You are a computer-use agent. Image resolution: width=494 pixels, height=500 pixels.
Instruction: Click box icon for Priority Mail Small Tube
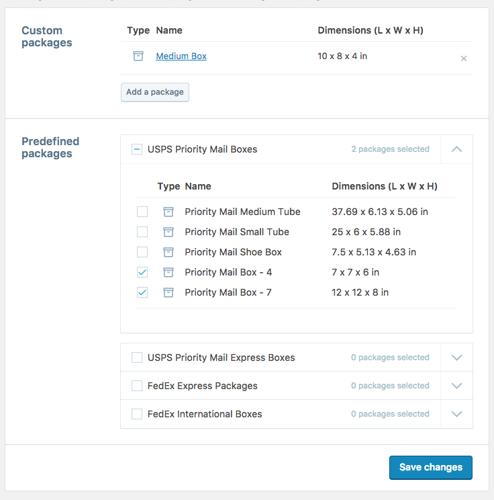[168, 232]
